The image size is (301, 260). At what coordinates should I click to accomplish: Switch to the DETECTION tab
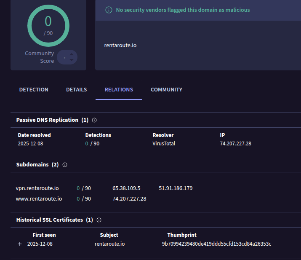pos(34,90)
